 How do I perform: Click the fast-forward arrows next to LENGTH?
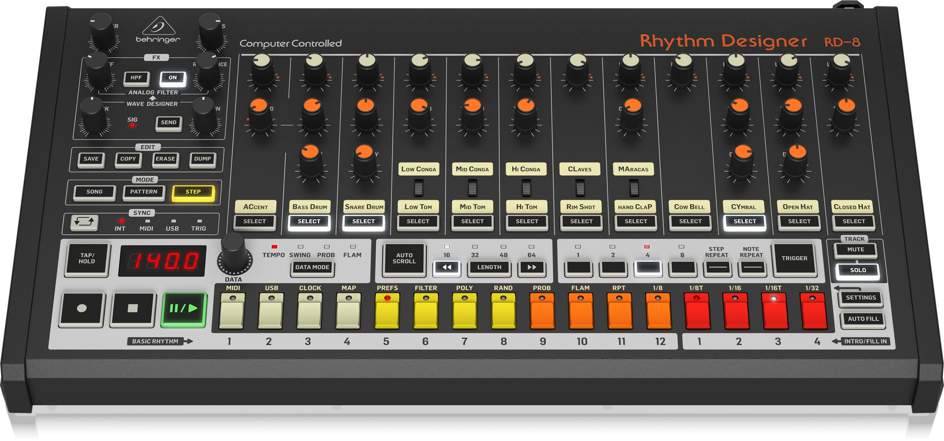click(x=531, y=267)
